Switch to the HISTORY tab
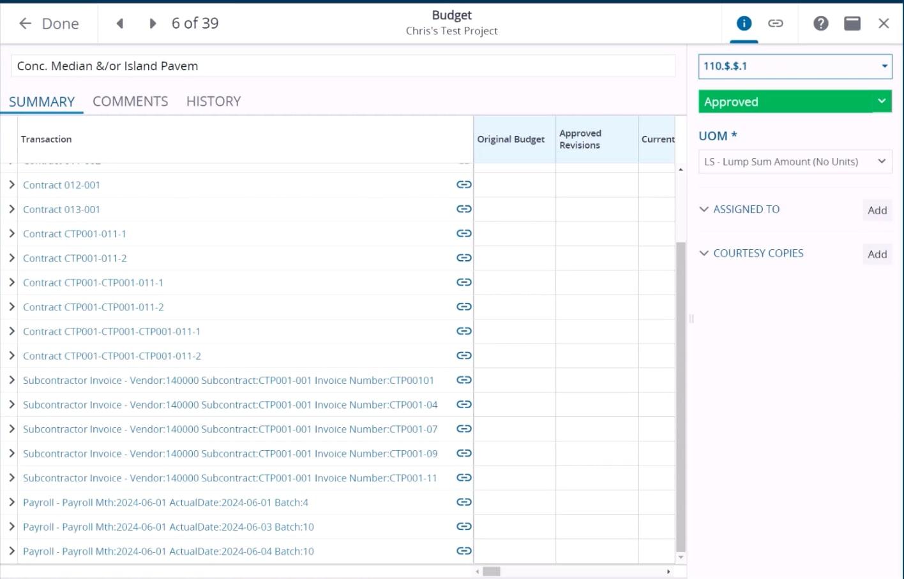 pyautogui.click(x=213, y=101)
